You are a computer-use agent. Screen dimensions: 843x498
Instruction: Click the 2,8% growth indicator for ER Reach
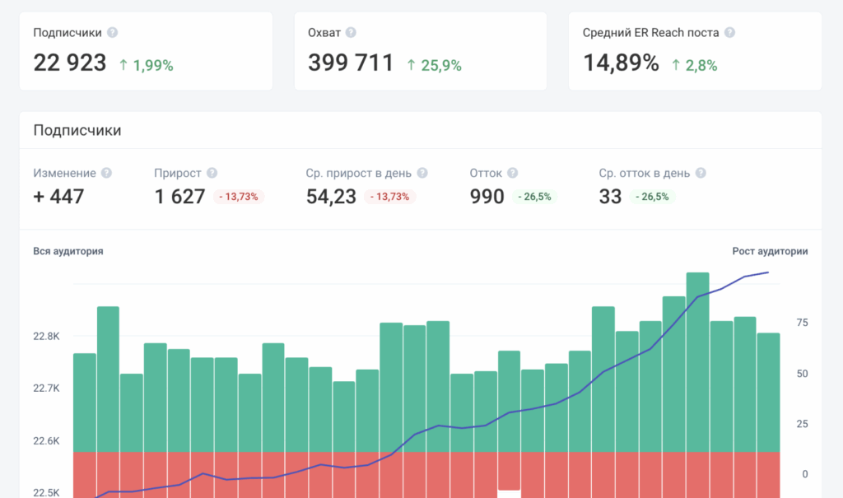coord(694,65)
